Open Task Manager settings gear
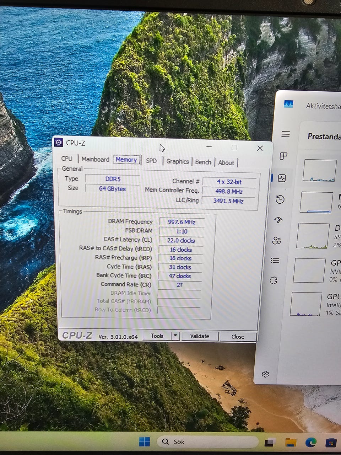This screenshot has width=341, height=455. coord(265,374)
